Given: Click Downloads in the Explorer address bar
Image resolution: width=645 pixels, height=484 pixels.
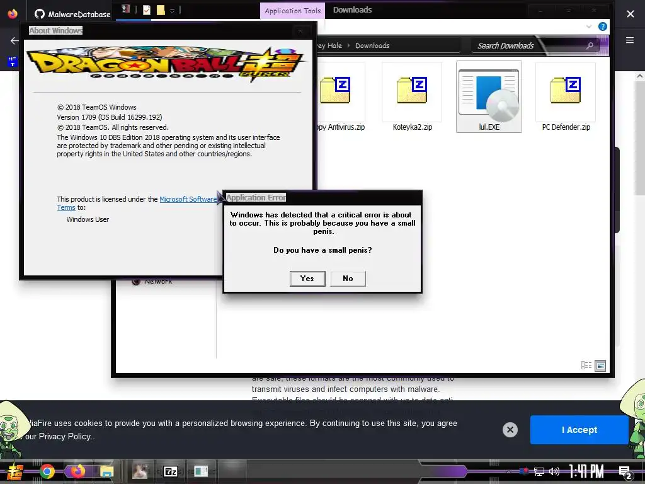Looking at the screenshot, I should pyautogui.click(x=372, y=45).
